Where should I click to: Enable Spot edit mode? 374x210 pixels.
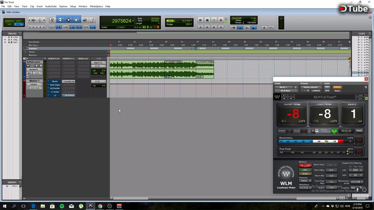(x=19, y=21)
